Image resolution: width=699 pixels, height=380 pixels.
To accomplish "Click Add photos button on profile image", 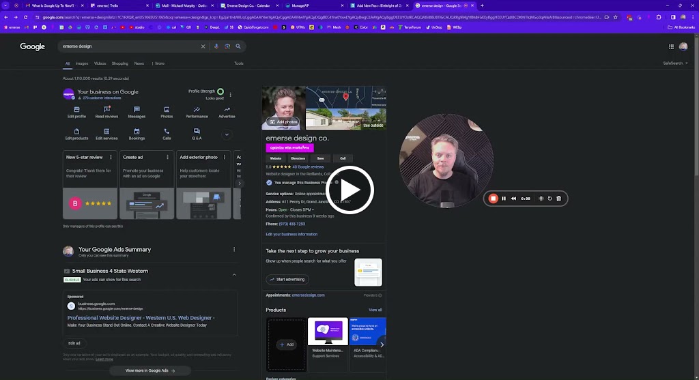I will [x=283, y=122].
